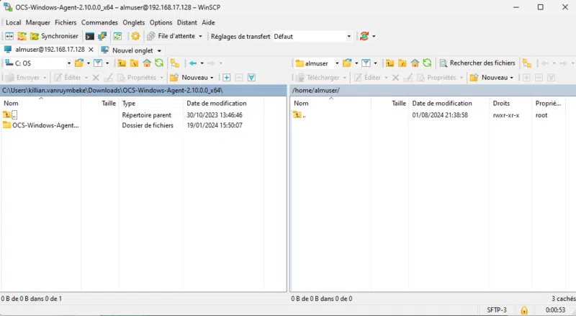
Task: Go to root directory in local panel toolbar
Action: [135, 63]
